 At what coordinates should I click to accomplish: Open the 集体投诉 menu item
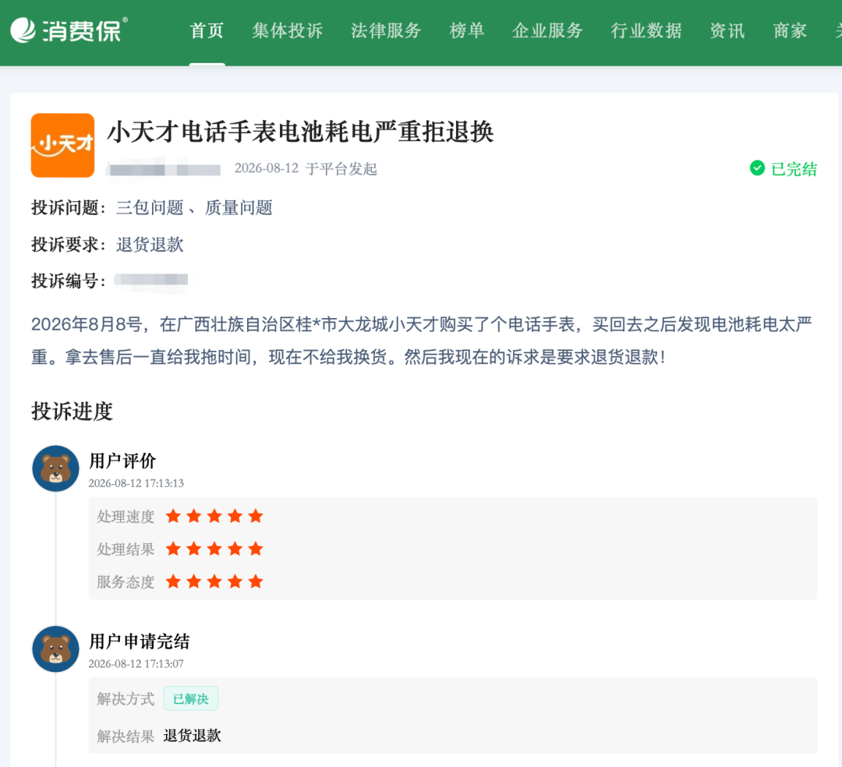287,30
